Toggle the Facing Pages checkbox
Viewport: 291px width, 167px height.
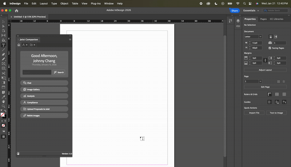point(270,48)
